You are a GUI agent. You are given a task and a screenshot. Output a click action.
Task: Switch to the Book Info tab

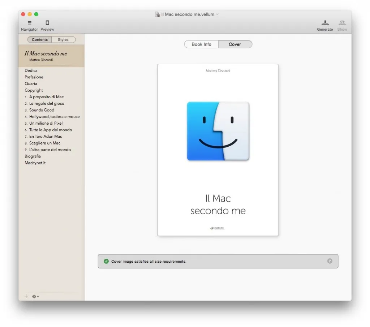click(201, 44)
